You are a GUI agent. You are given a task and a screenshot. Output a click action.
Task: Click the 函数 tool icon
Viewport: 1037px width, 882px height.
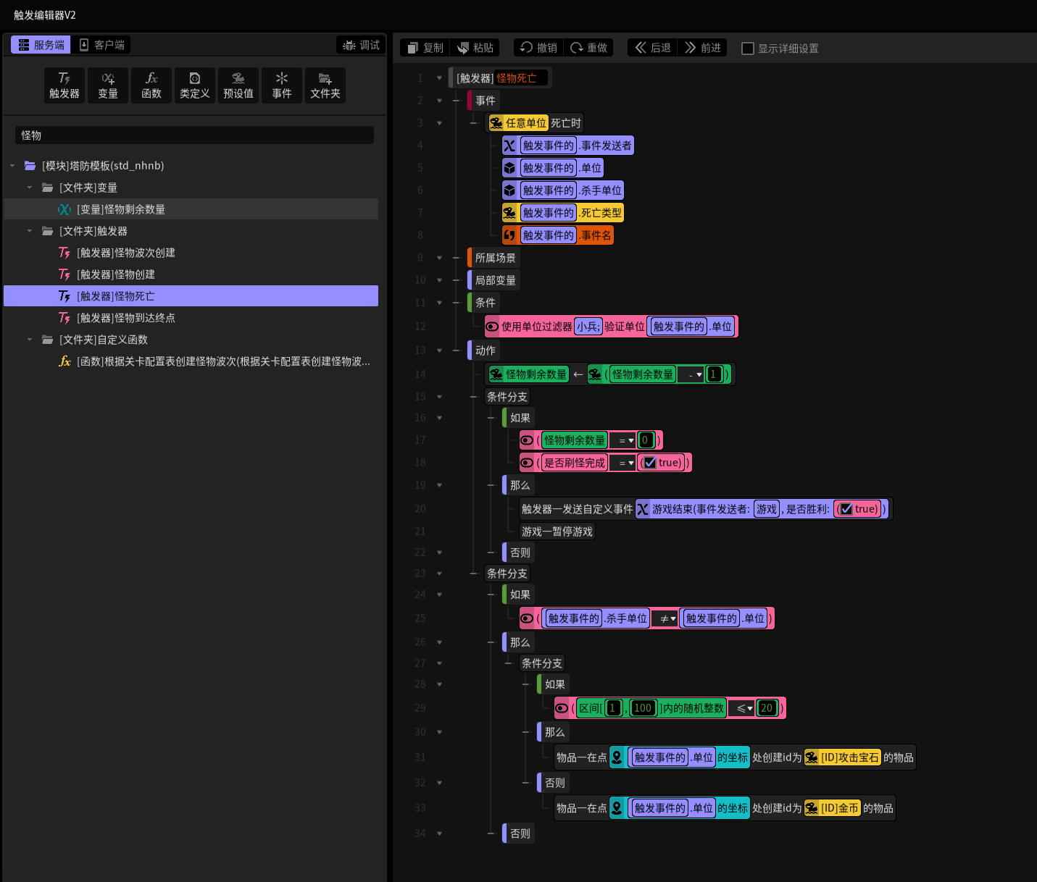pyautogui.click(x=151, y=85)
